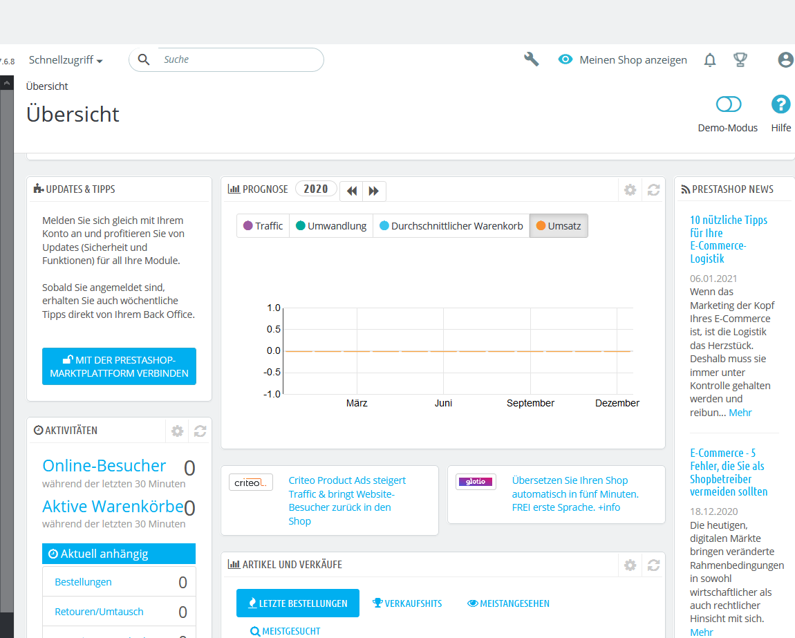Open settings gear in Prognose panel
This screenshot has width=795, height=638.
pyautogui.click(x=630, y=189)
